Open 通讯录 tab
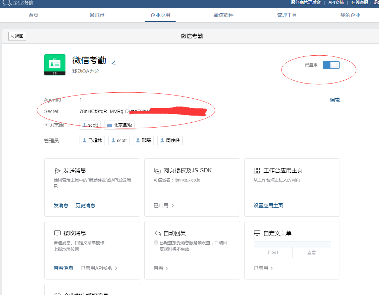The image size is (379, 295). tap(97, 15)
